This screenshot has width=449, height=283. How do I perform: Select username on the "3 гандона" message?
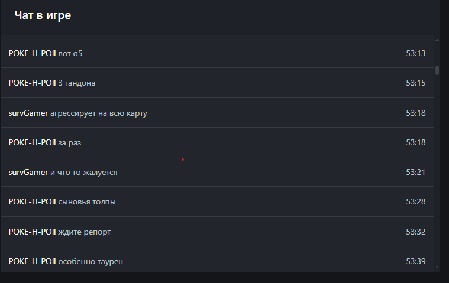point(32,83)
